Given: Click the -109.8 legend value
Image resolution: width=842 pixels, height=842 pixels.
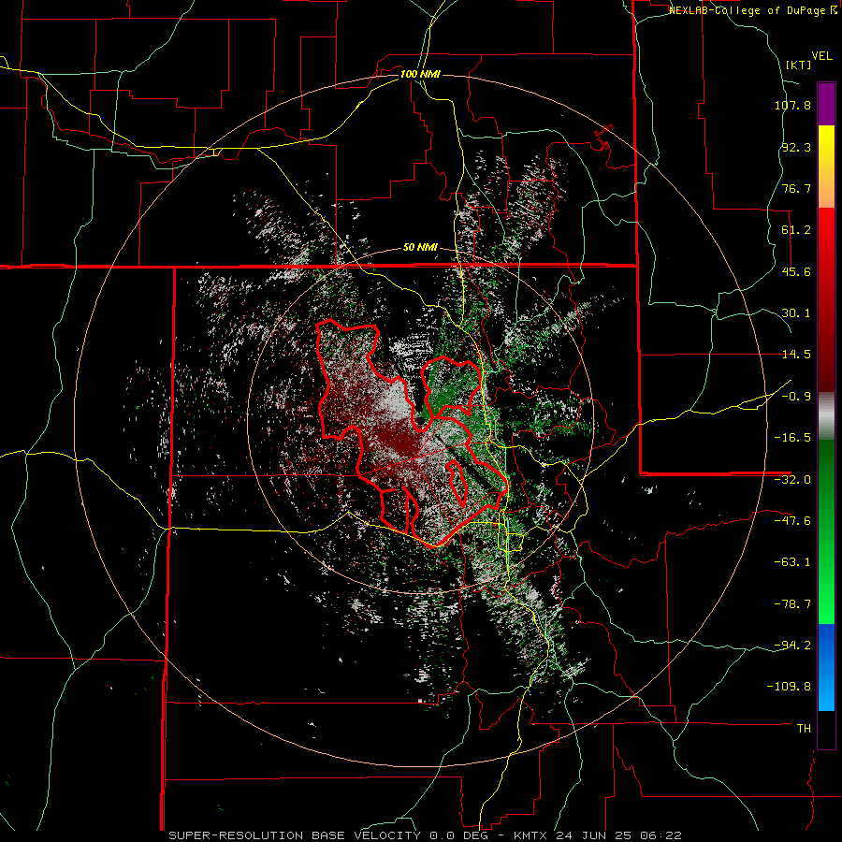Looking at the screenshot, I should tap(789, 687).
